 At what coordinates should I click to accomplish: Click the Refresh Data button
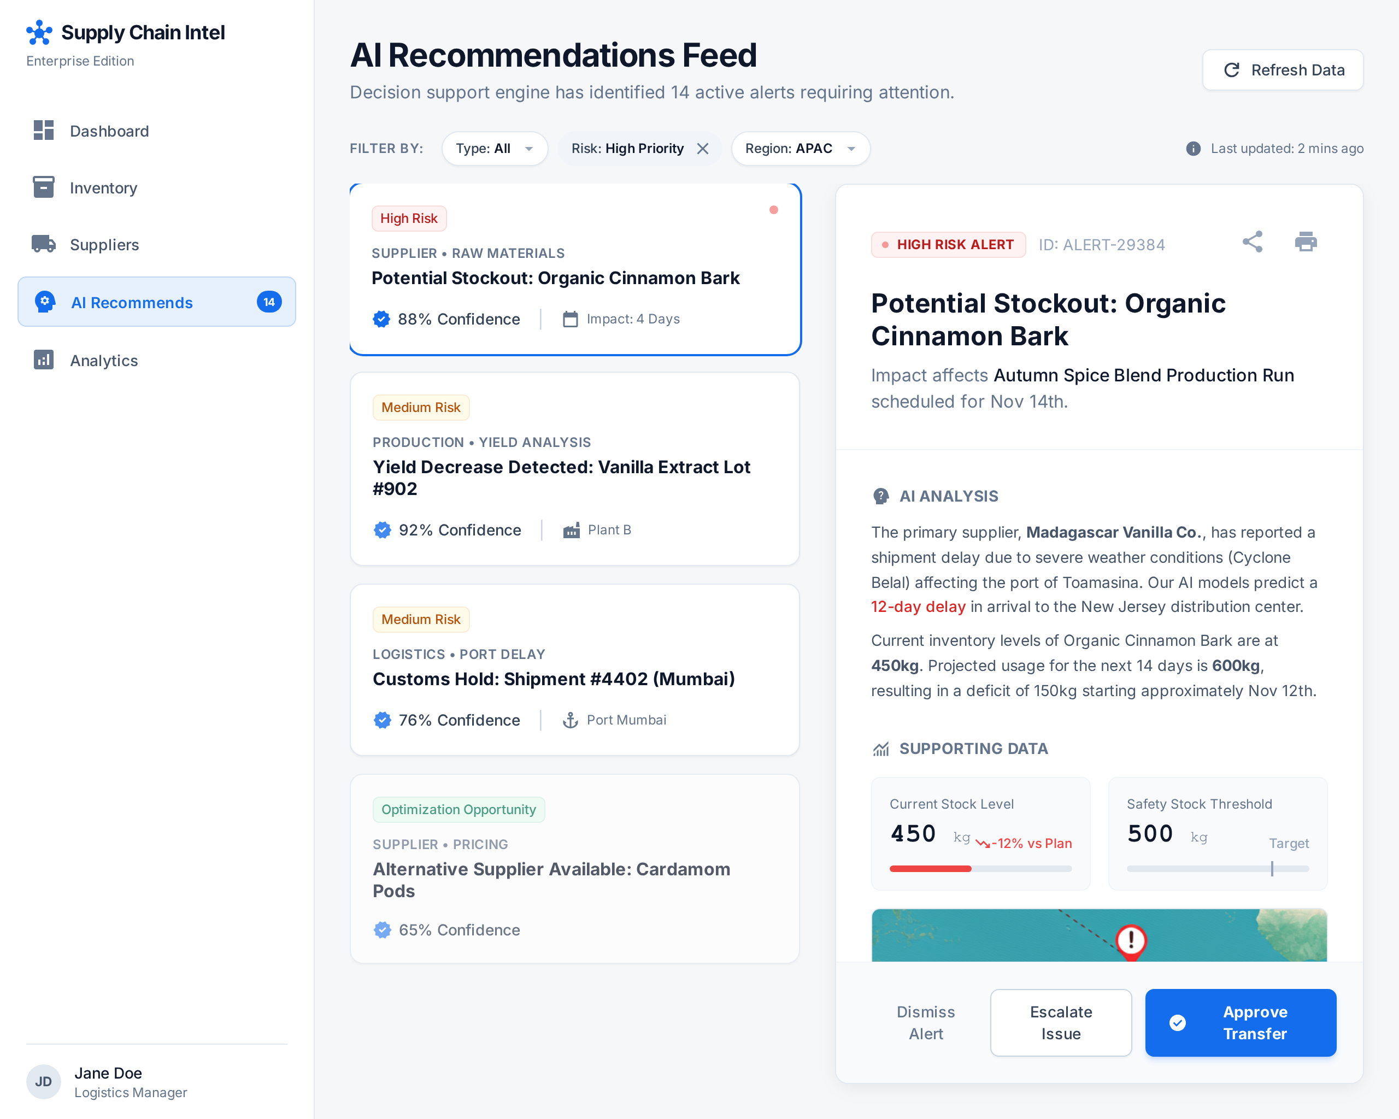click(x=1282, y=70)
